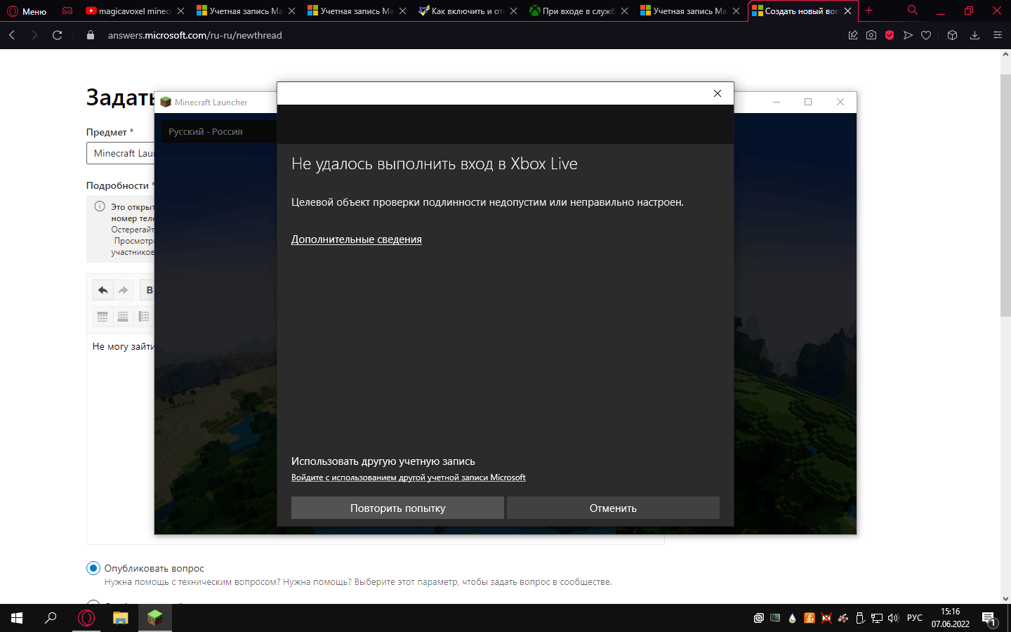Click the tab search magnifier icon
The width and height of the screenshot is (1011, 632).
pos(913,11)
